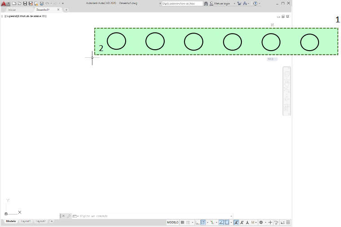
Task: Click the Plot (printer) icon
Action: coord(42,4)
